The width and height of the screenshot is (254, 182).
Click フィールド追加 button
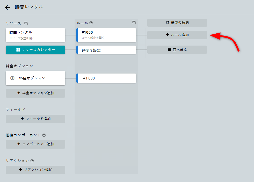point(35,119)
